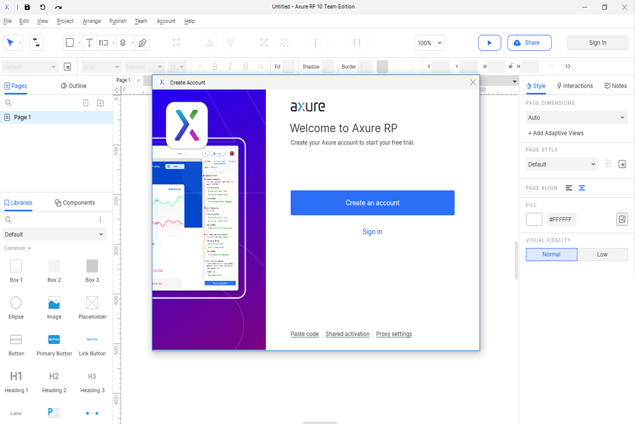Switch Visual Fidelity to Low

(x=602, y=254)
